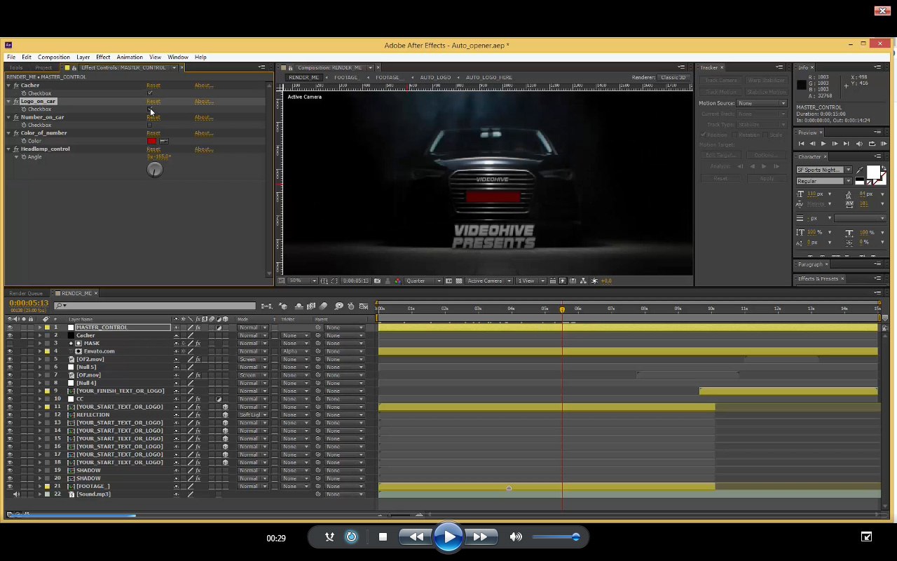Switch to the Render Queue tab
The height and width of the screenshot is (561, 897).
pyautogui.click(x=26, y=293)
